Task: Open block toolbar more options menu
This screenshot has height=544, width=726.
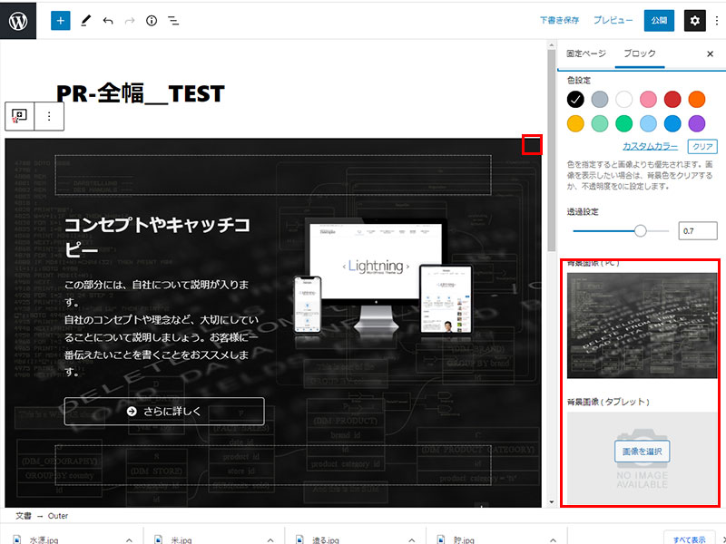Action: coord(49,116)
